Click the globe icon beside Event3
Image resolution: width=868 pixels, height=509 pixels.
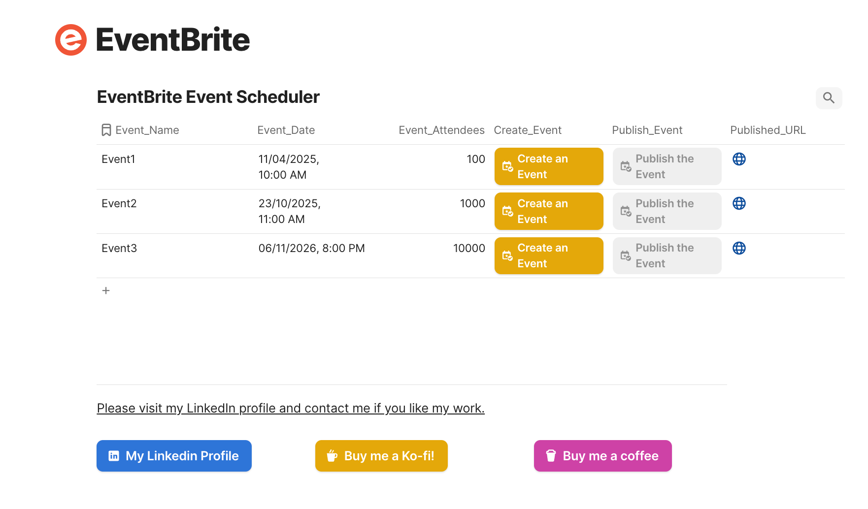(x=739, y=248)
